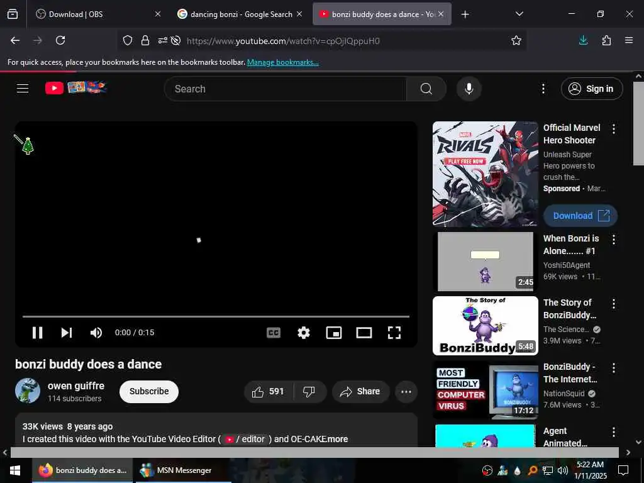Share the bonzi buddy video
The image size is (644, 483).
click(360, 391)
